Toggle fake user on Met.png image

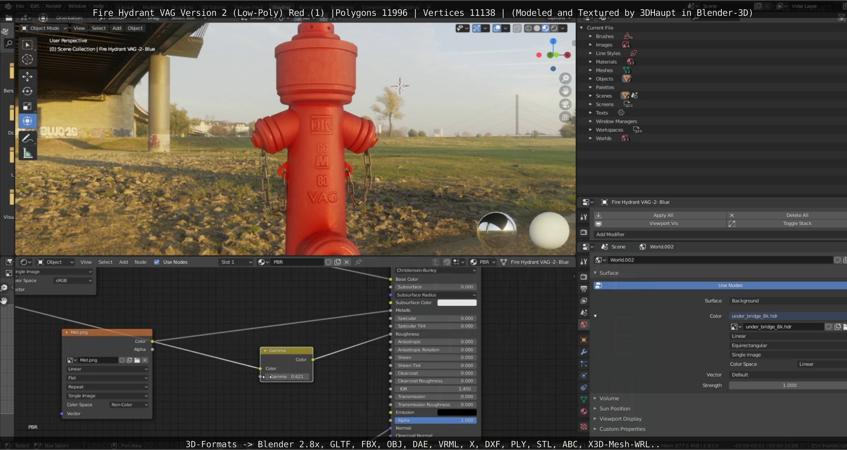click(x=122, y=360)
